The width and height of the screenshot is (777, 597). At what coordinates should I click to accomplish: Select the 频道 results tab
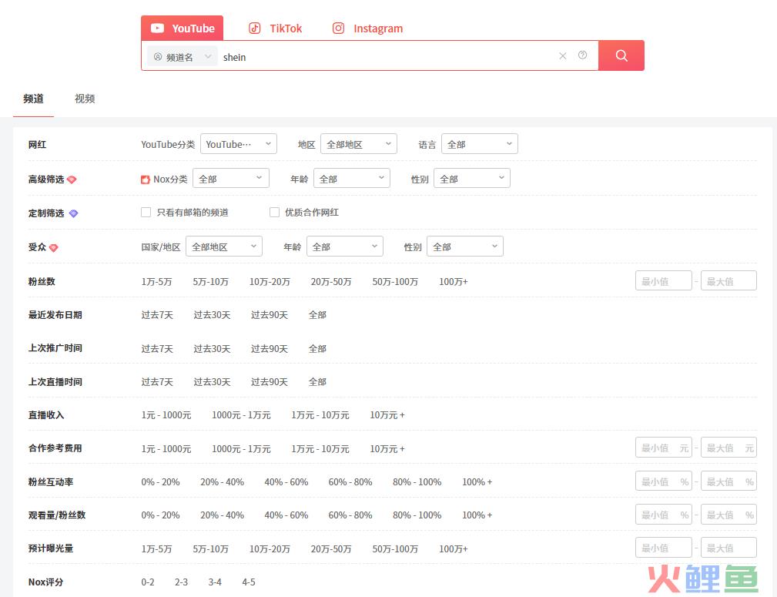pos(33,99)
